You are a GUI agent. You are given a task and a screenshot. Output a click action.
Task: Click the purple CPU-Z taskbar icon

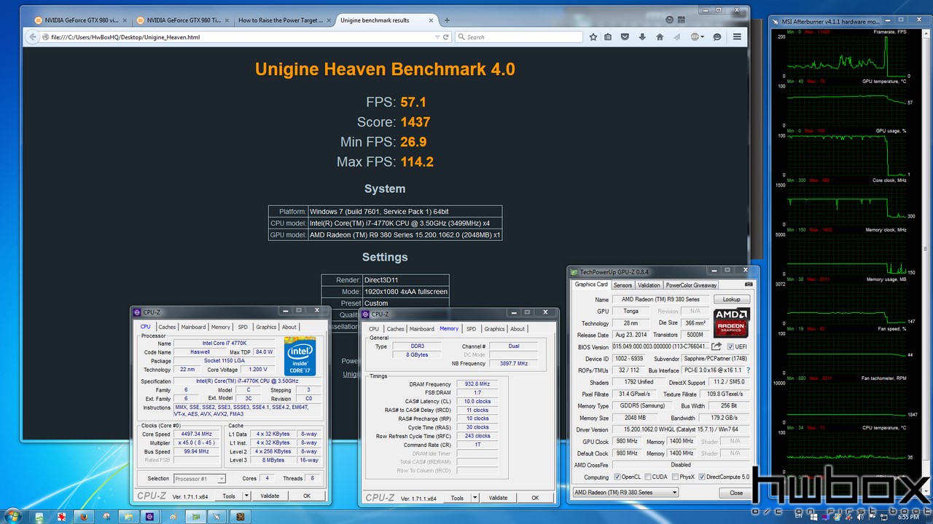coord(150,516)
